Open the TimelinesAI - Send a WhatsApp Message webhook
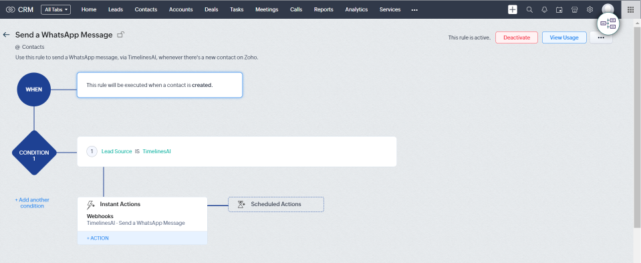The width and height of the screenshot is (641, 263). coord(136,223)
